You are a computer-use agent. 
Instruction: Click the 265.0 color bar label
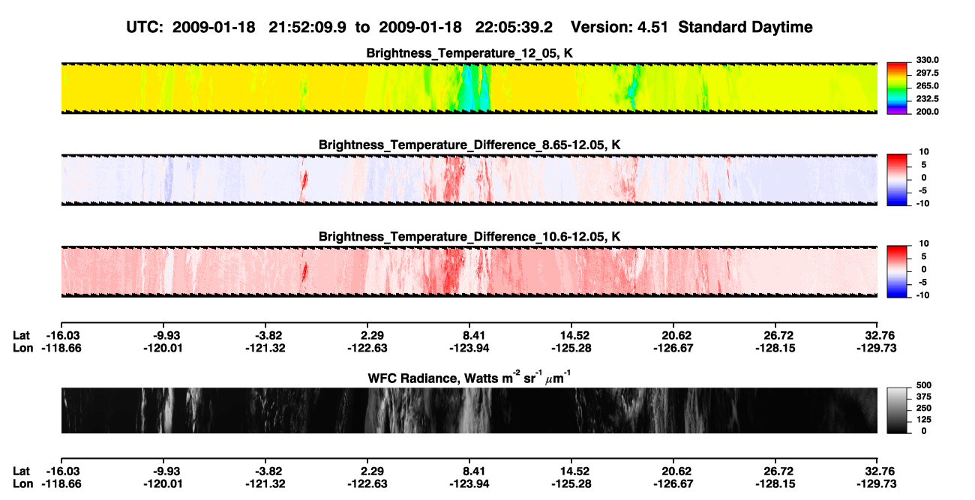926,86
